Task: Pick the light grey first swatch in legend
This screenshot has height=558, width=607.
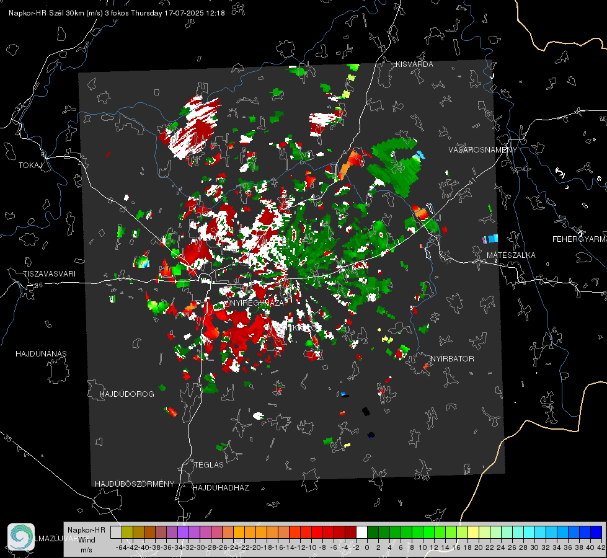Action: pyautogui.click(x=116, y=532)
